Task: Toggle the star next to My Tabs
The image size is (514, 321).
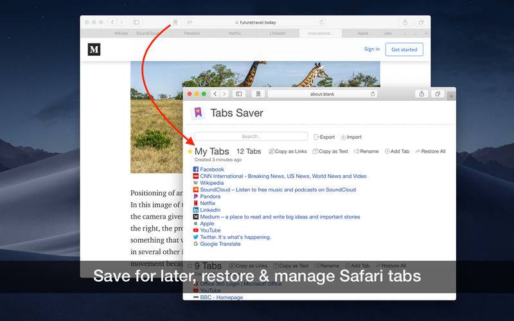Action: click(x=190, y=152)
